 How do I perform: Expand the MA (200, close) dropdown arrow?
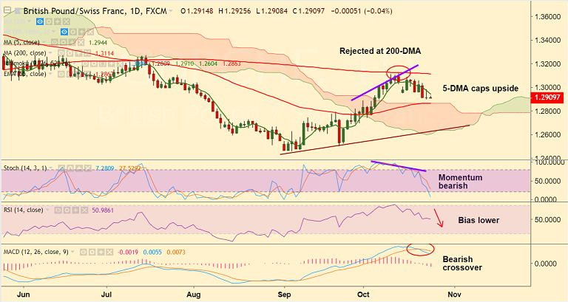tap(50, 52)
